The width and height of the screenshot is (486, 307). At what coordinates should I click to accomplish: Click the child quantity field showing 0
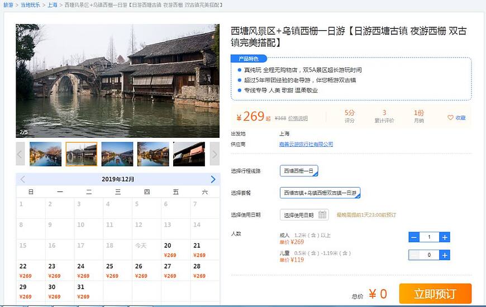click(429, 255)
